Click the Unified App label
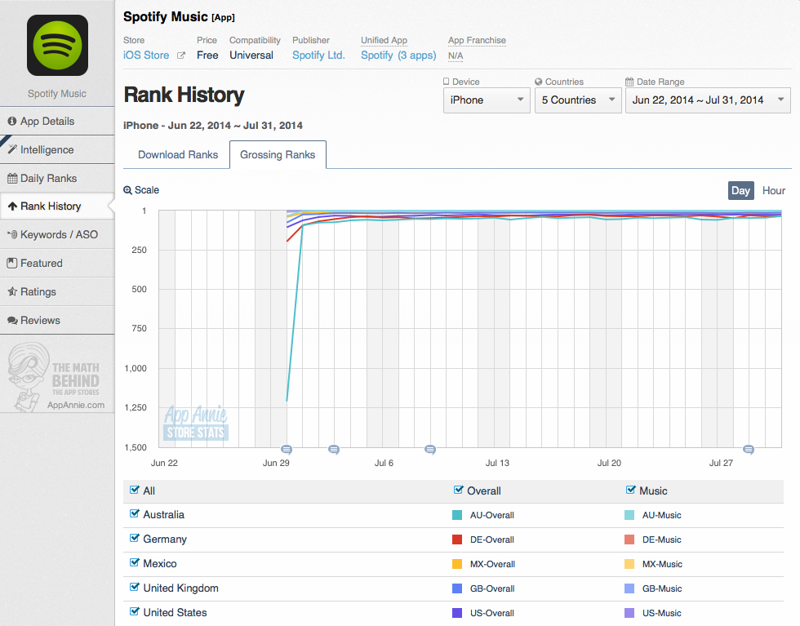Screen dimensions: 800x626 (384, 40)
